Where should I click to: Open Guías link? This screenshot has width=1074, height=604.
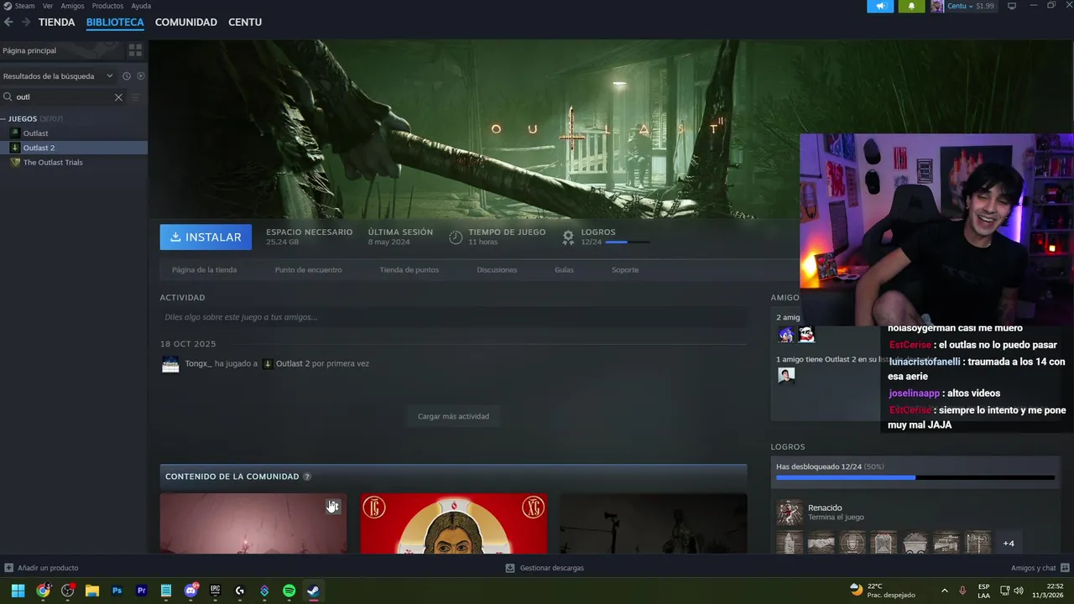(564, 270)
